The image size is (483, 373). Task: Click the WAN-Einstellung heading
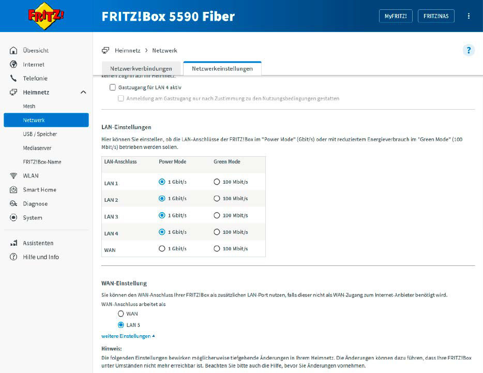coord(124,283)
